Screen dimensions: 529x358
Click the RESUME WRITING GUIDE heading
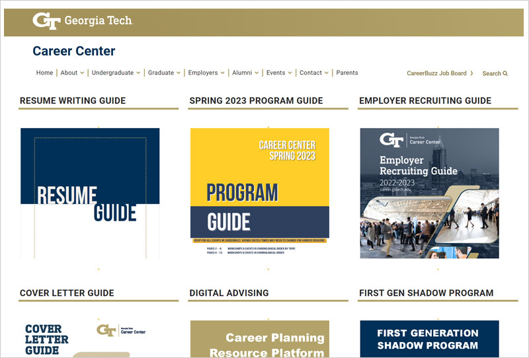73,101
